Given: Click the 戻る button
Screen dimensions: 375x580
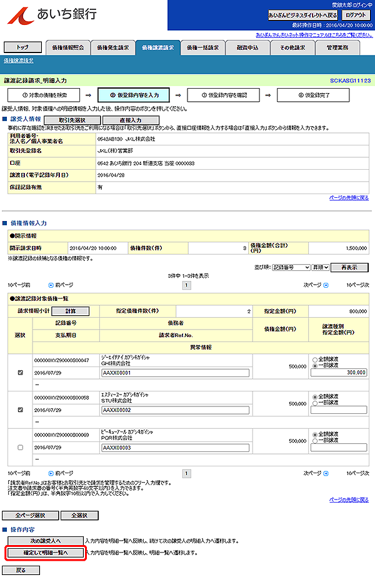Looking at the screenshot, I should 21,571.
